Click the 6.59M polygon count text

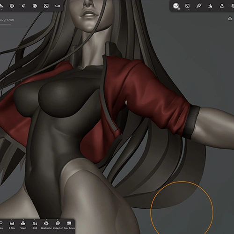(10, 20)
